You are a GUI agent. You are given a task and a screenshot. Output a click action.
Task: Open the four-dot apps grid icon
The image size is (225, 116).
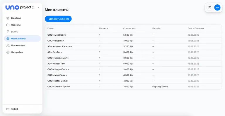point(33,7)
